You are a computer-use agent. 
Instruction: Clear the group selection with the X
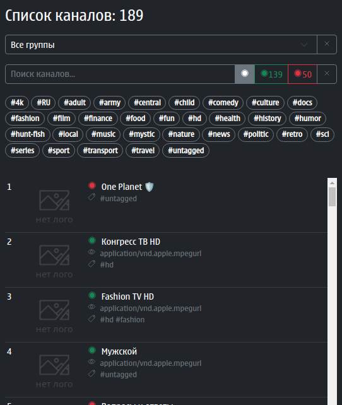click(x=327, y=44)
